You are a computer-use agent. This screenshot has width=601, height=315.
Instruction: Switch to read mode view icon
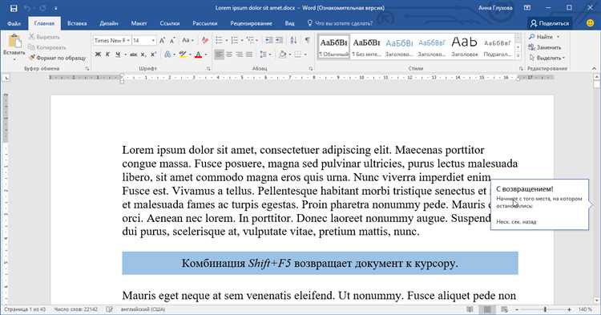(470, 309)
